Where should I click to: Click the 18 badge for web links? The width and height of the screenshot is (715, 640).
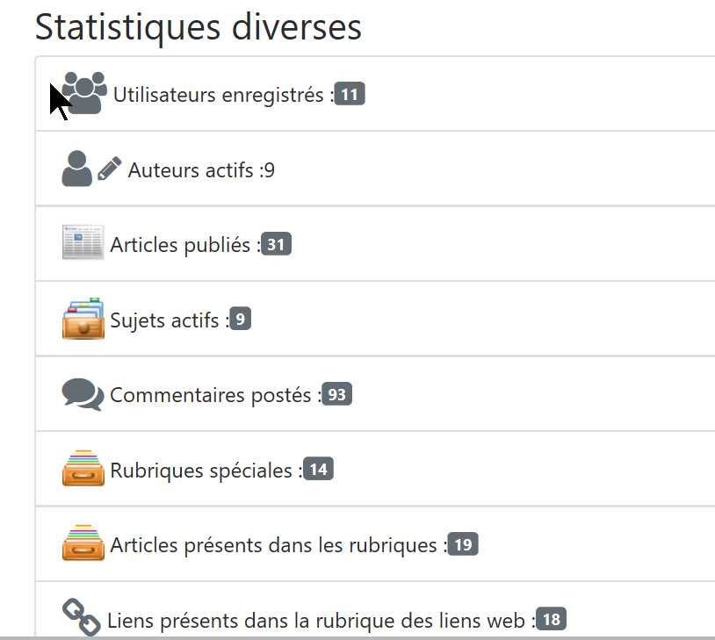(551, 620)
